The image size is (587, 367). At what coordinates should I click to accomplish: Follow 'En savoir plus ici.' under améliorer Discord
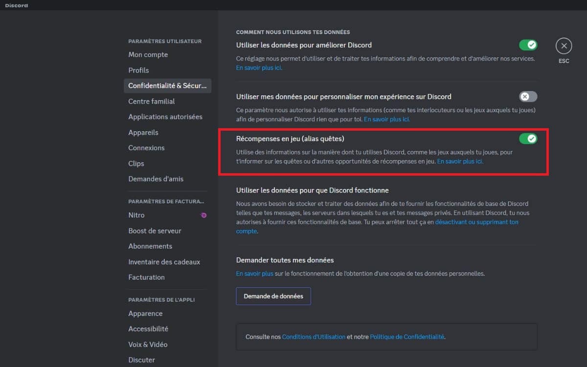(259, 68)
